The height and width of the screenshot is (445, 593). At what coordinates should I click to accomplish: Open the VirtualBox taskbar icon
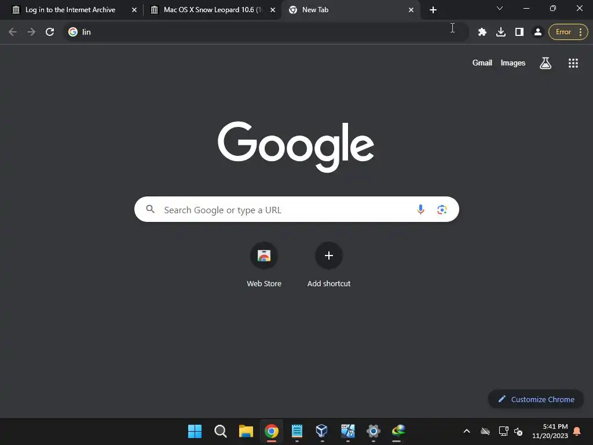coord(322,431)
